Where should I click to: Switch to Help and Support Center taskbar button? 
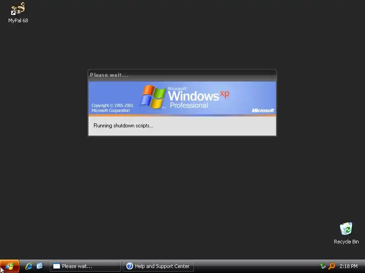[158, 266]
